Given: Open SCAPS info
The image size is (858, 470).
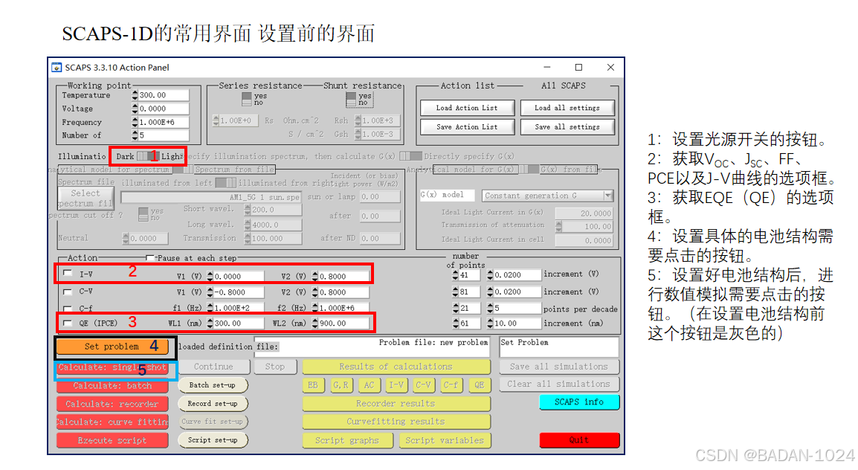Looking at the screenshot, I should (x=579, y=402).
